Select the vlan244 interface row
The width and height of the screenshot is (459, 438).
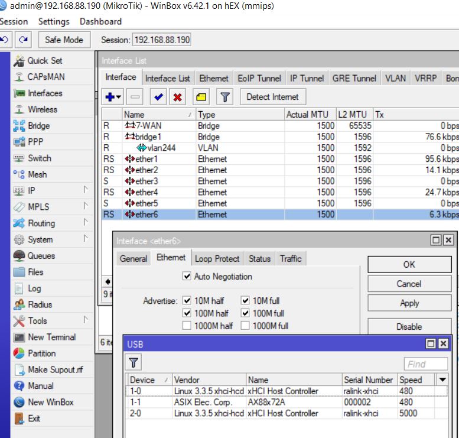click(x=280, y=148)
